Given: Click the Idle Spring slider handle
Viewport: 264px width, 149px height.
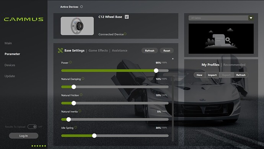Looking at the screenshot, I should [x=94, y=136].
